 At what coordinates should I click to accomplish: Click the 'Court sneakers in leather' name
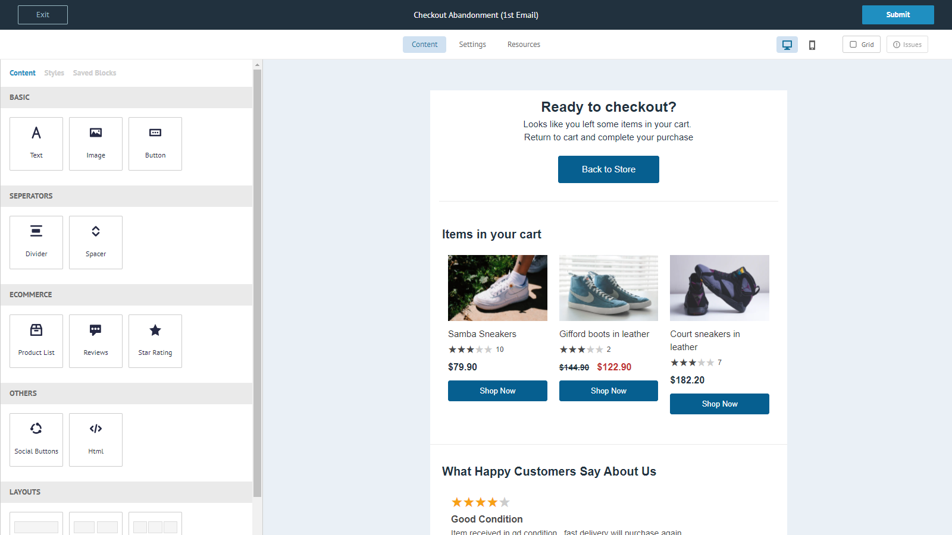705,341
